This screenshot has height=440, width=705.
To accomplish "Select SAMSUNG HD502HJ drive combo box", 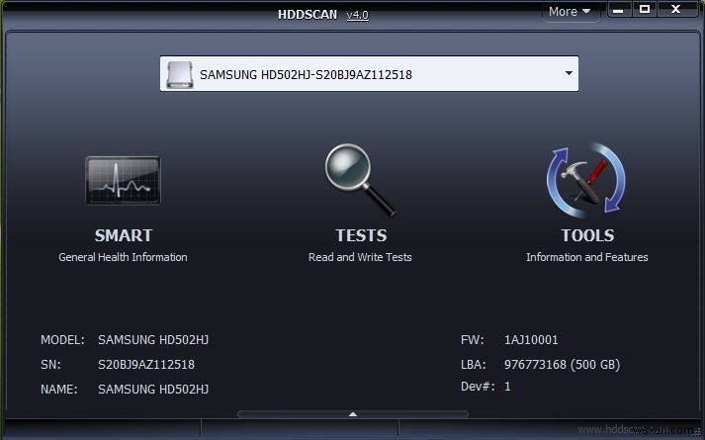I will pos(369,74).
